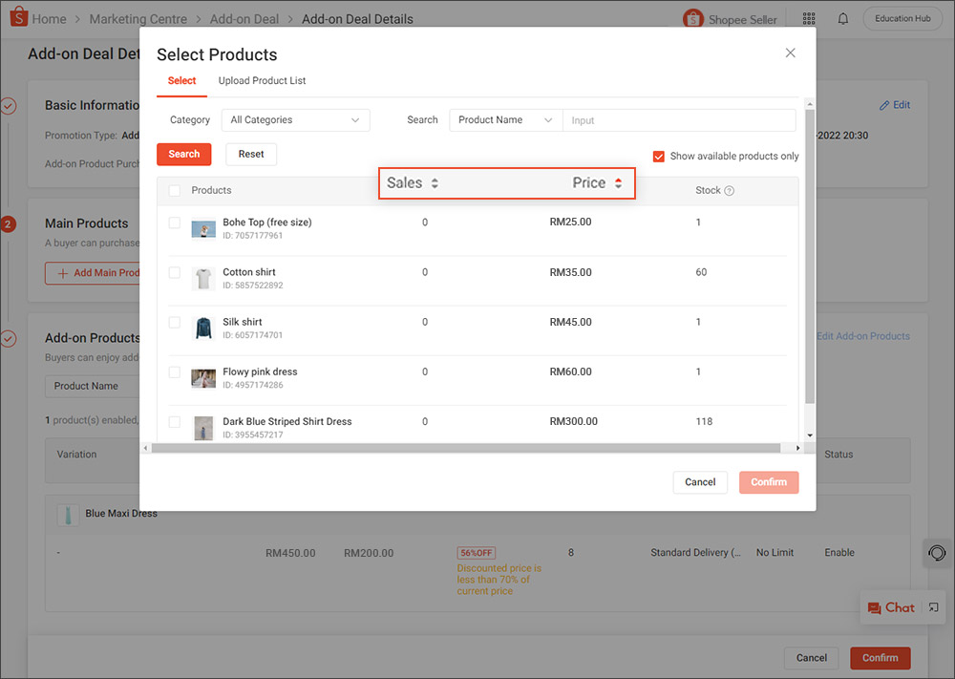Open the Product Name search type dropdown
Viewport: 955px width, 679px height.
coord(505,119)
